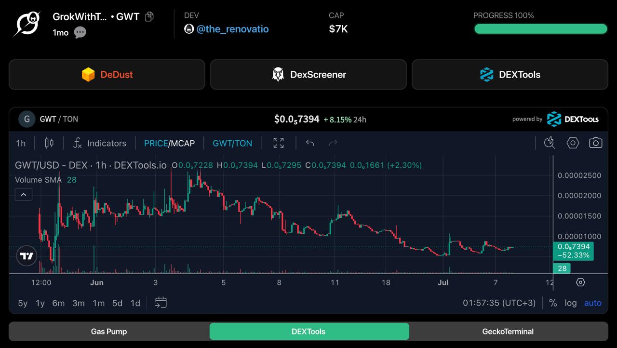Click the $7K cap value

coord(338,29)
